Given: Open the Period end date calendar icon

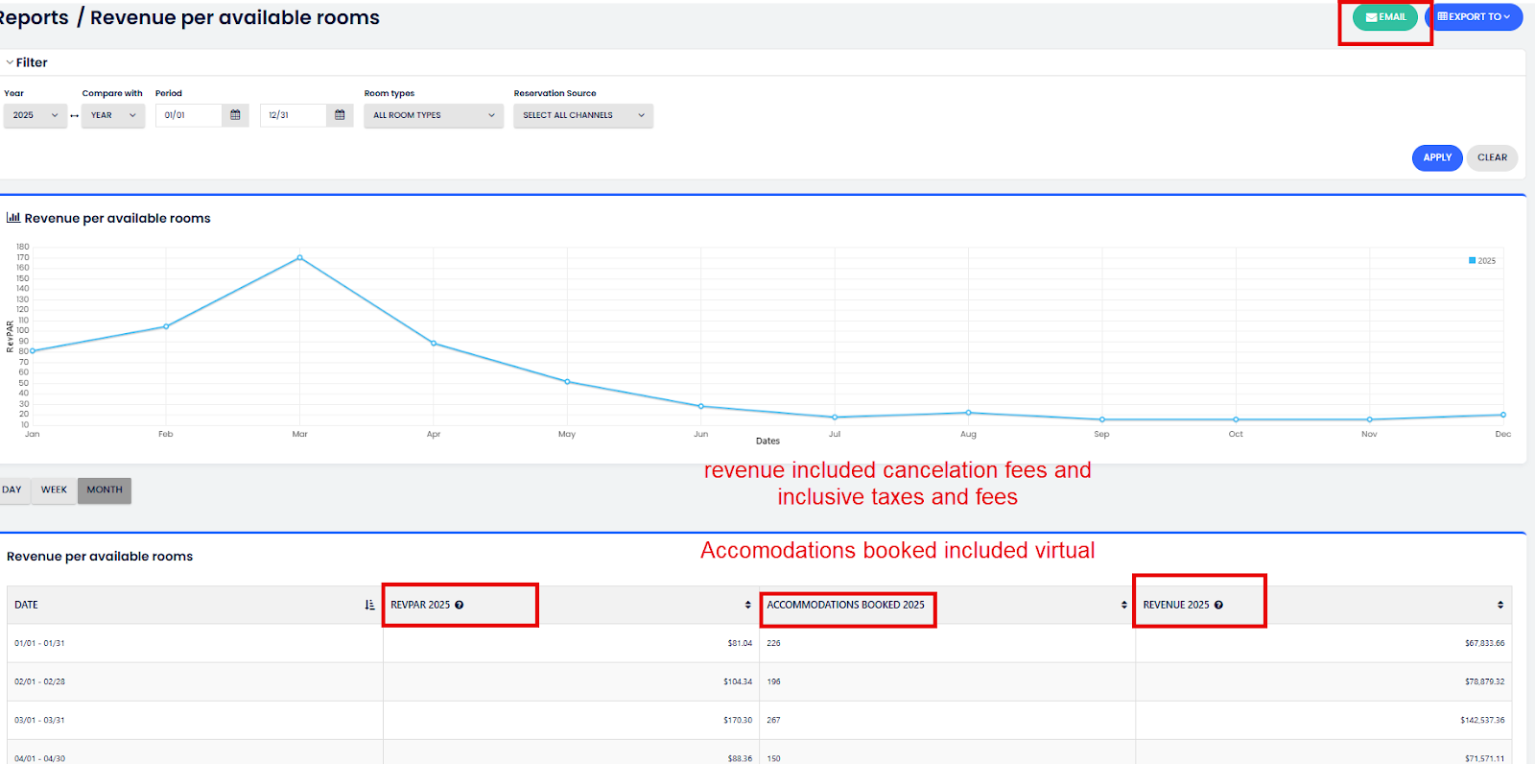Looking at the screenshot, I should coord(340,115).
